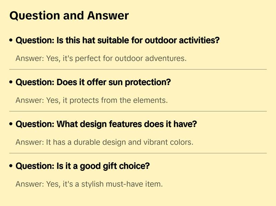Viewport: 276px width, 206px height.
Task: Select the question about outdoor activities
Action: (118, 40)
